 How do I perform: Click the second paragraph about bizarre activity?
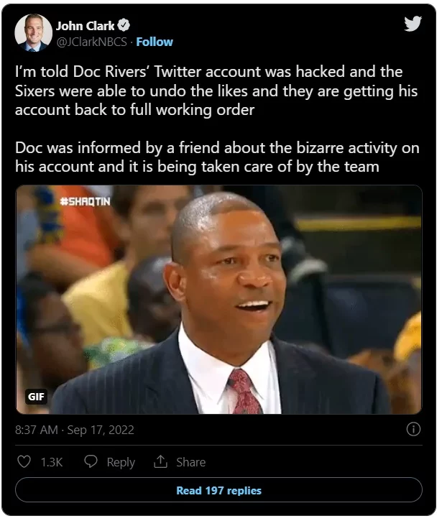pos(217,157)
